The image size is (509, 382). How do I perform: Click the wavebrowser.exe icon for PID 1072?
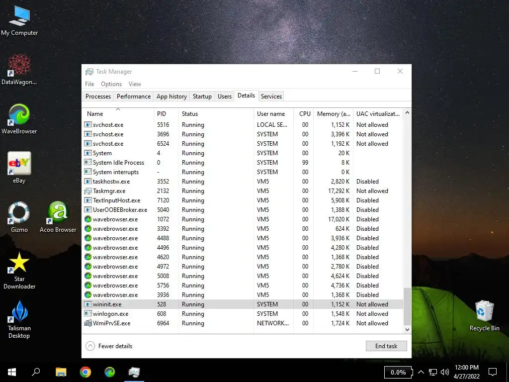[87, 219]
